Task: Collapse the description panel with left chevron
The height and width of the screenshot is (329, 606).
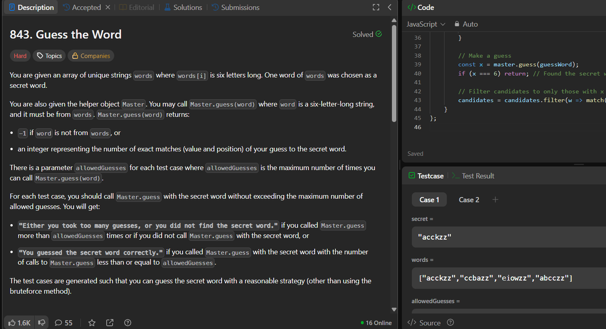Action: 389,7
